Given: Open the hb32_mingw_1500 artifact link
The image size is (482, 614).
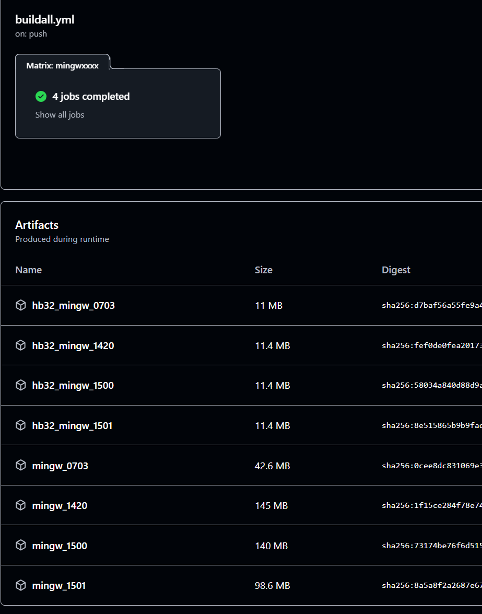Looking at the screenshot, I should 73,385.
